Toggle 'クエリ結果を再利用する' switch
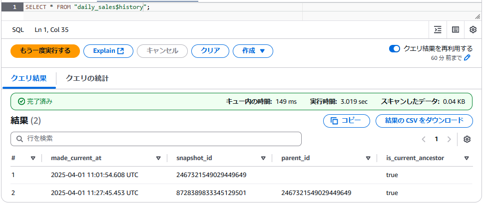The height and width of the screenshot is (203, 484). (394, 49)
